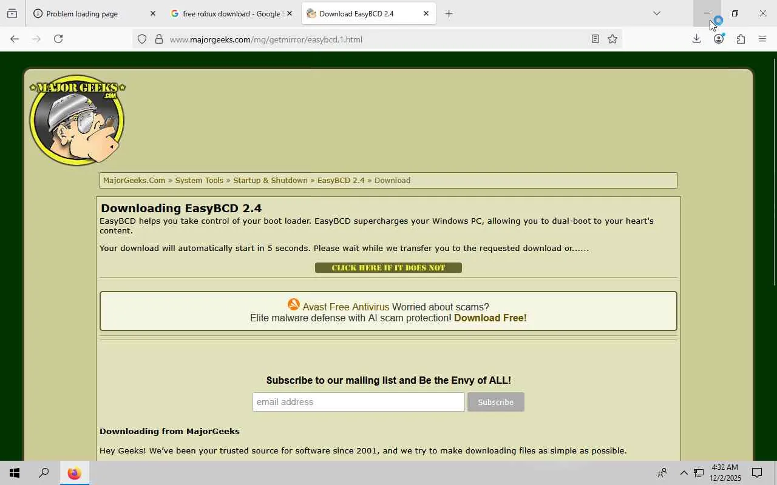Close the Download EasyBCD 2.4 tab
This screenshot has height=485, width=777.
click(426, 13)
